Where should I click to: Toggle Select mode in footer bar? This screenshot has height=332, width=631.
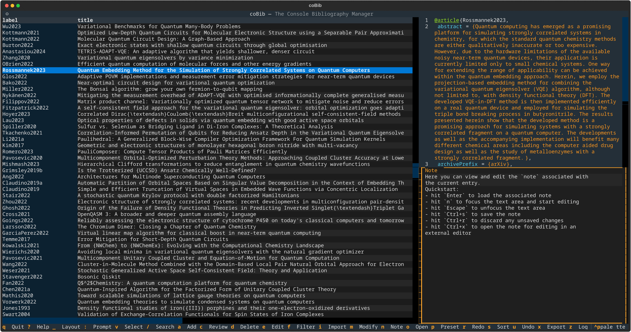[133, 327]
